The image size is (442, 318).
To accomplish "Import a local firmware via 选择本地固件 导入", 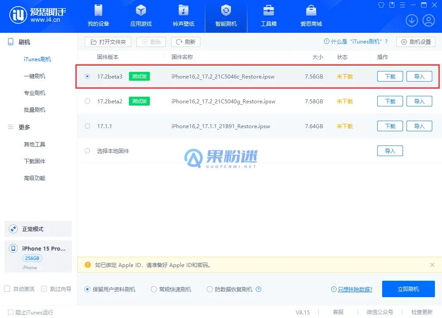I will [x=390, y=151].
